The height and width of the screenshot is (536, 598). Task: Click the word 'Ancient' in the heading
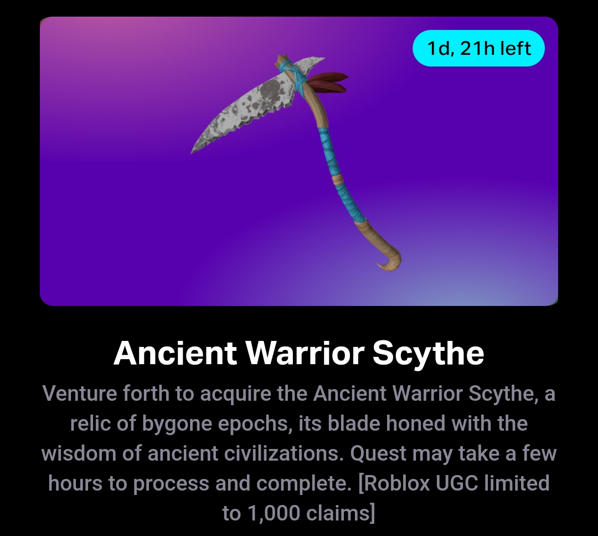[x=175, y=353]
